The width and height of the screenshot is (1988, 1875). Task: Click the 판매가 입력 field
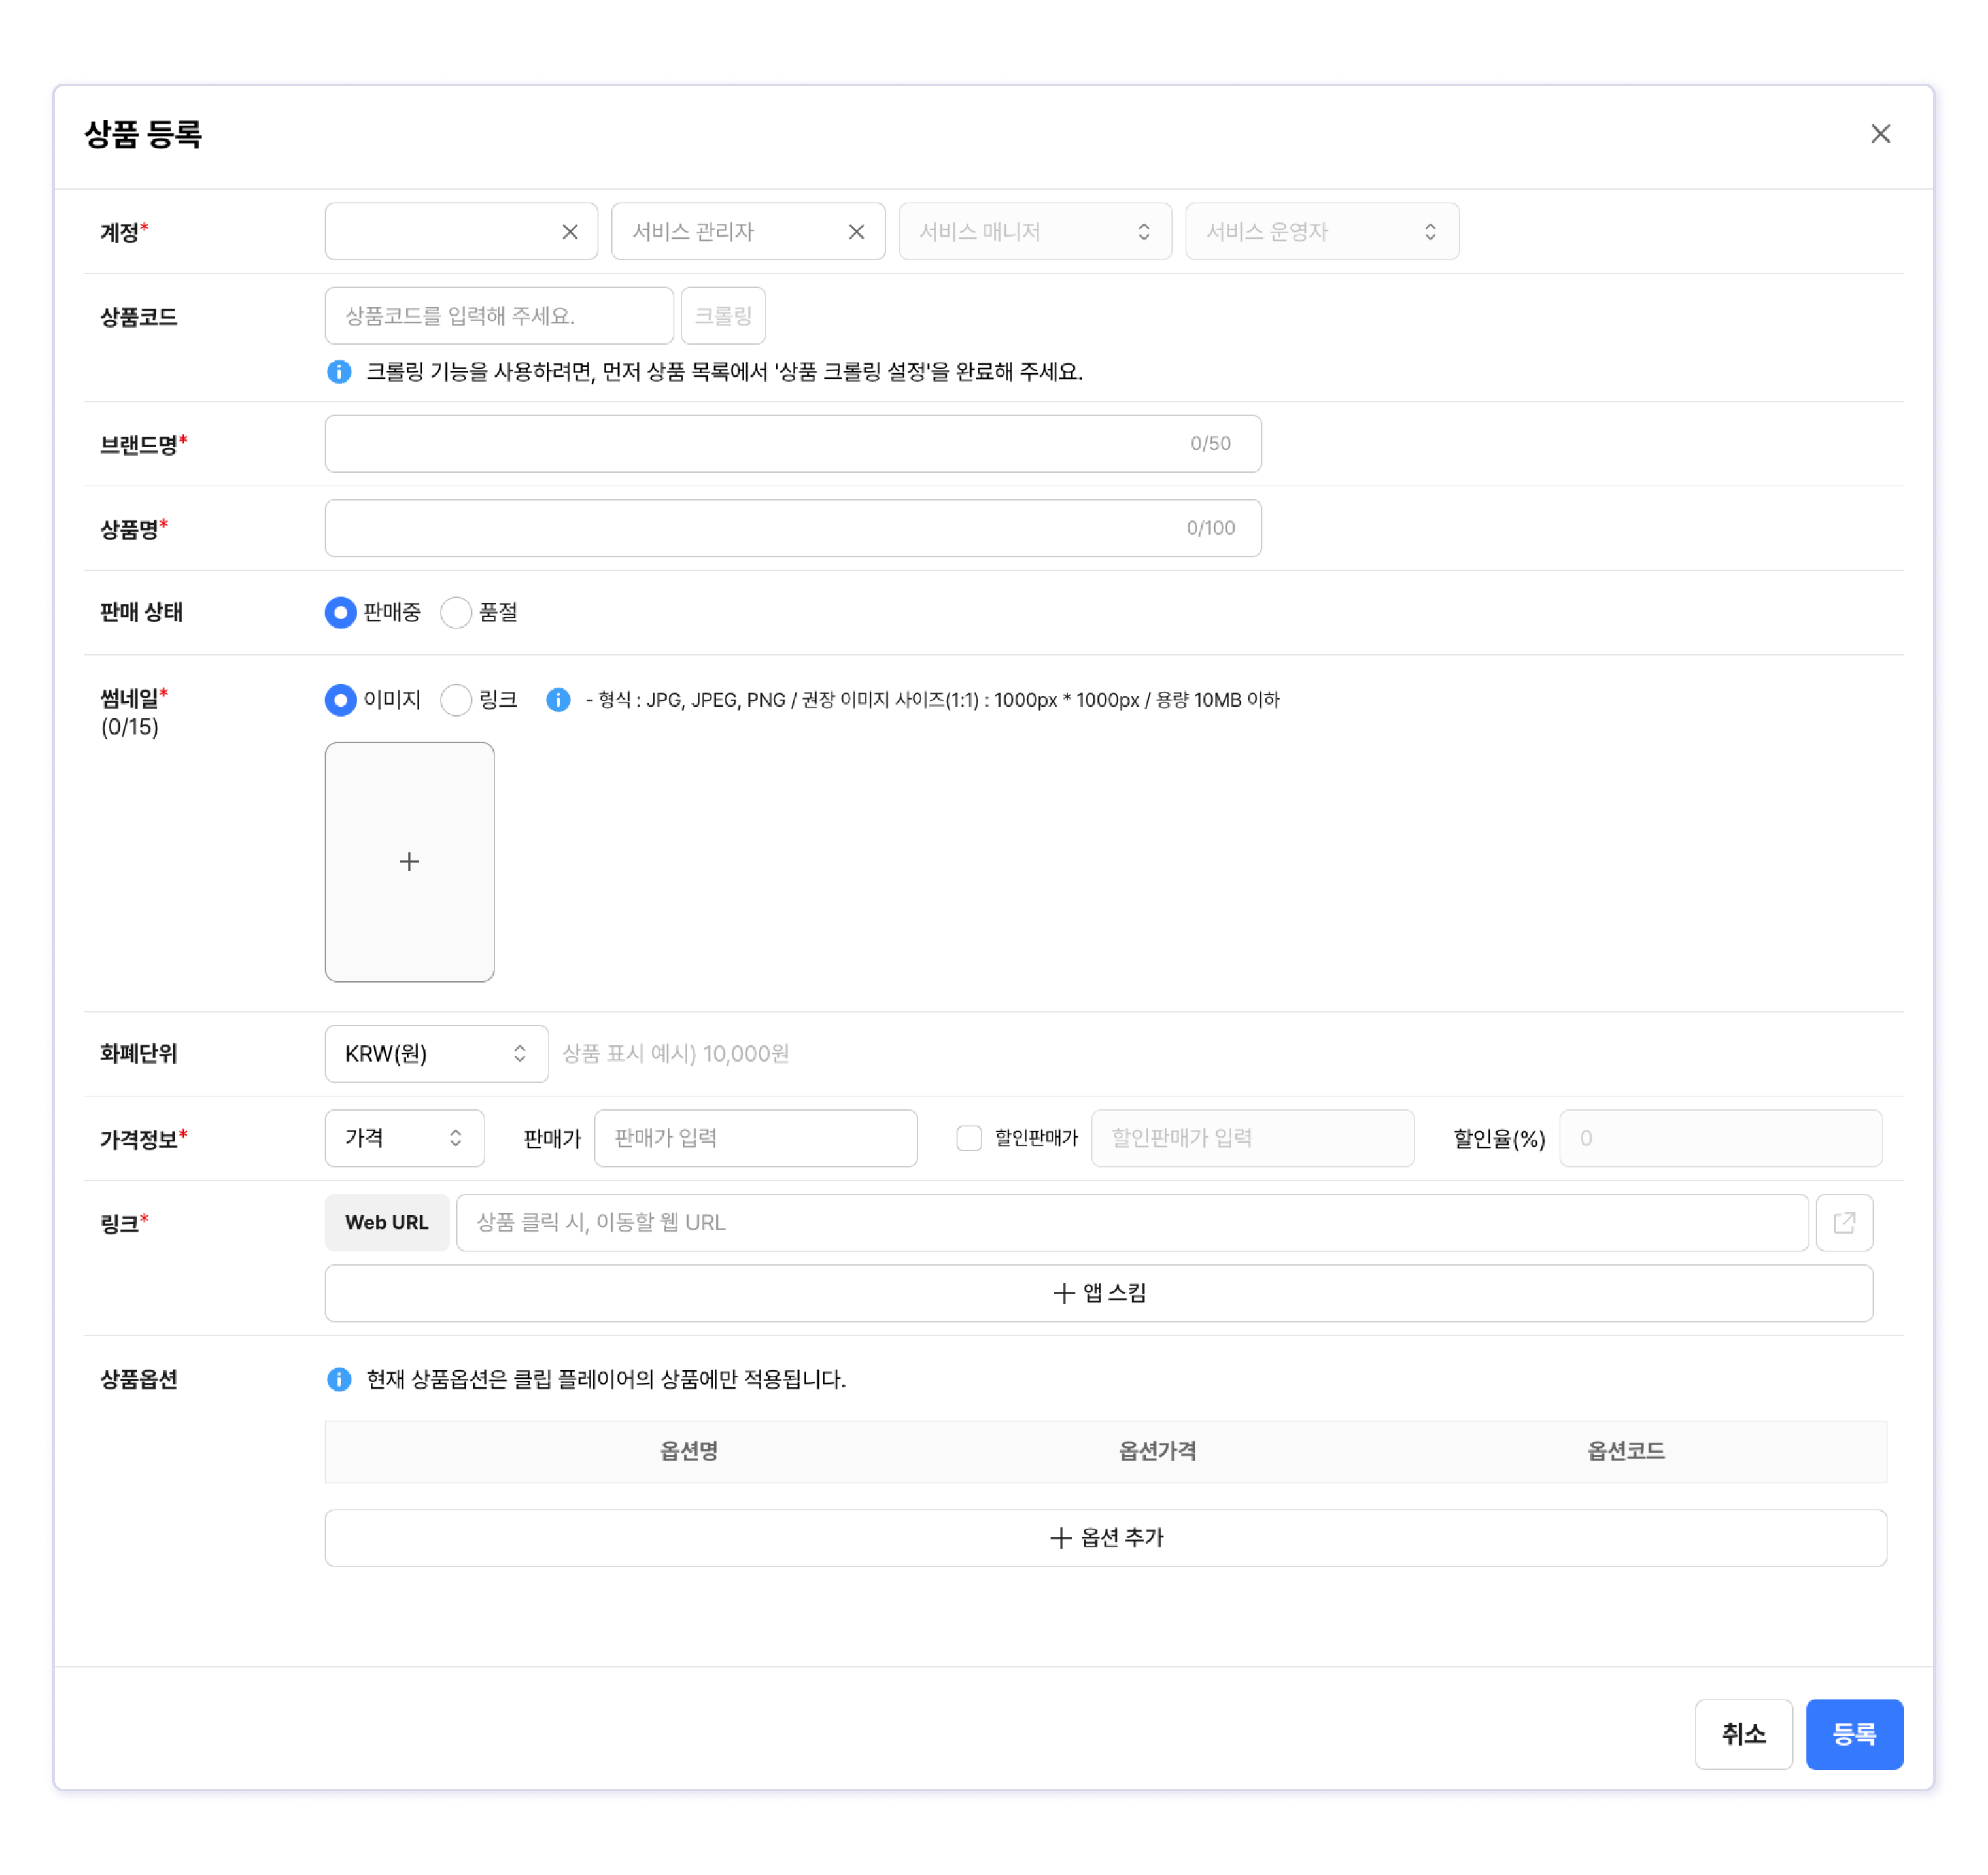[756, 1138]
